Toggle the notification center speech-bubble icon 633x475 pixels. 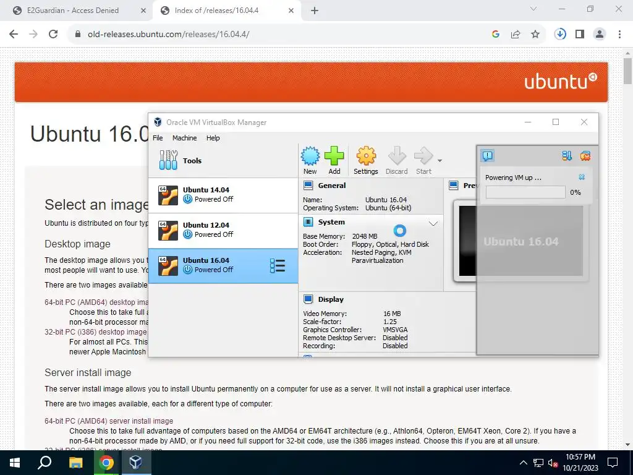pos(488,155)
